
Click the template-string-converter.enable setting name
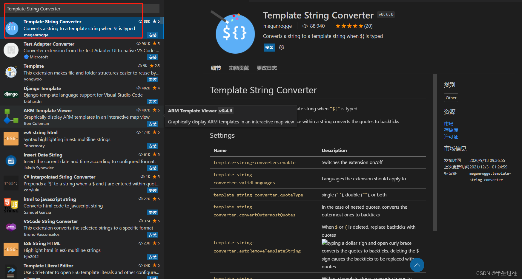coord(254,162)
